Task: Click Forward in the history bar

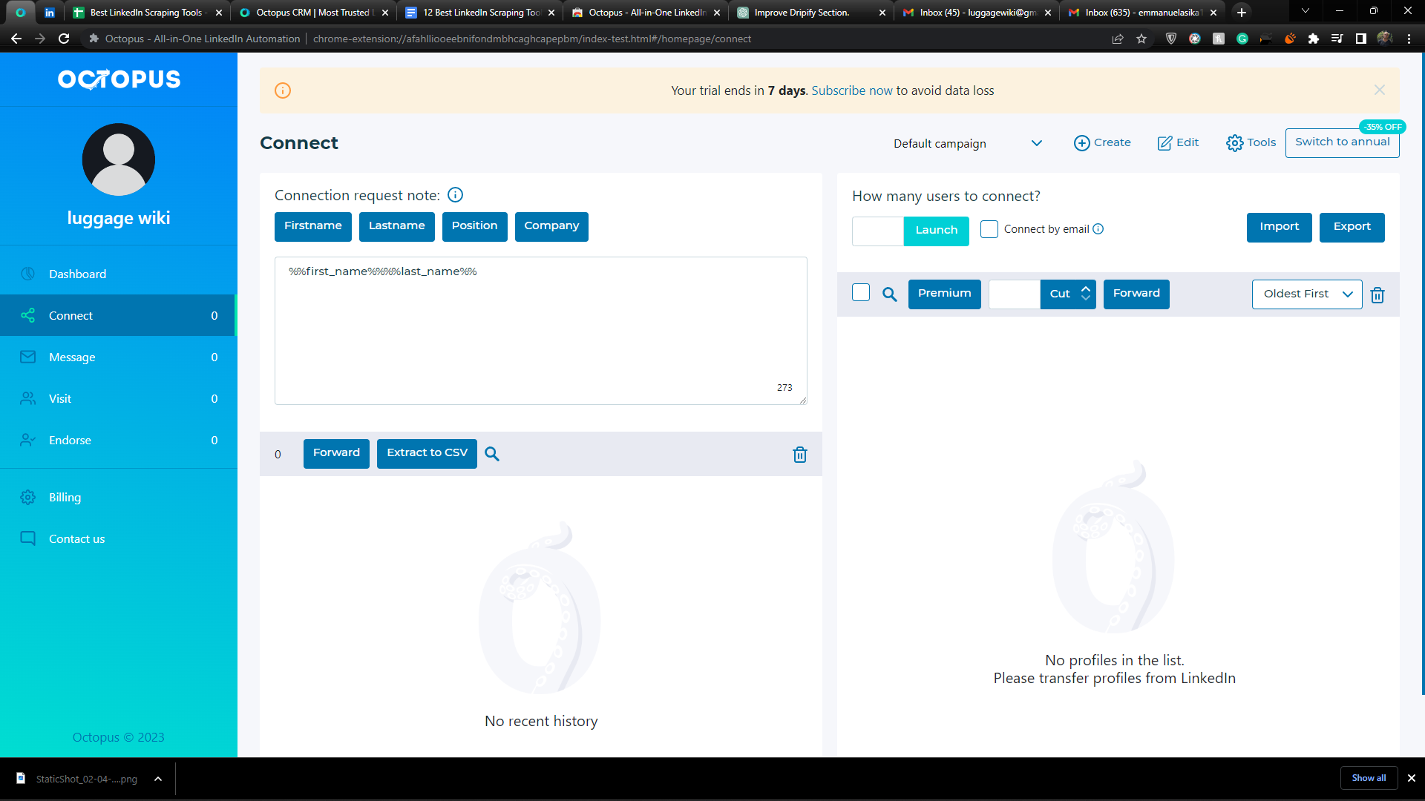Action: (336, 453)
